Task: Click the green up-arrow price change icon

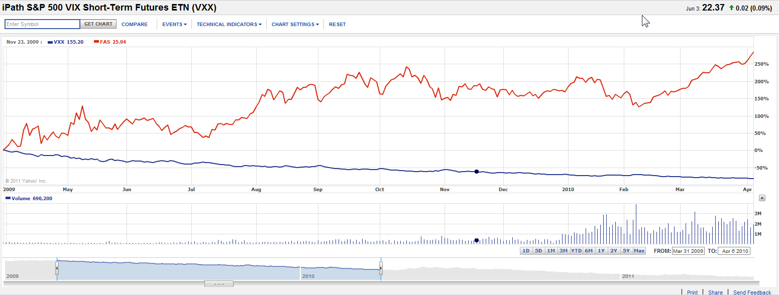Action: point(731,8)
